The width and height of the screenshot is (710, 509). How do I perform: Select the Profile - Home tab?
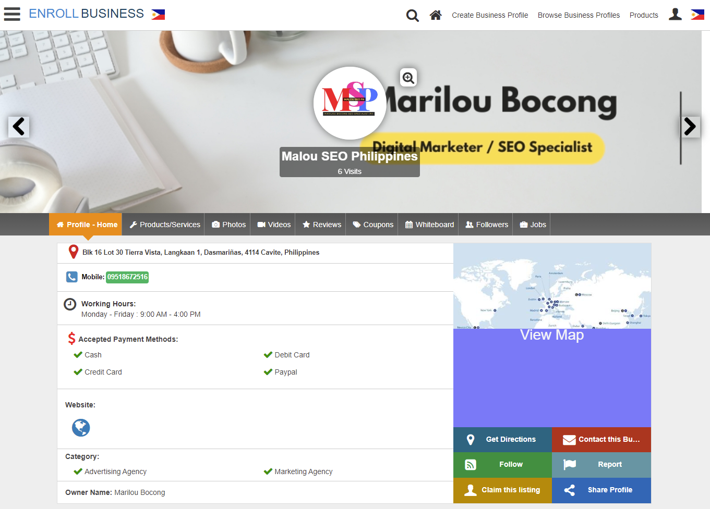tap(86, 225)
